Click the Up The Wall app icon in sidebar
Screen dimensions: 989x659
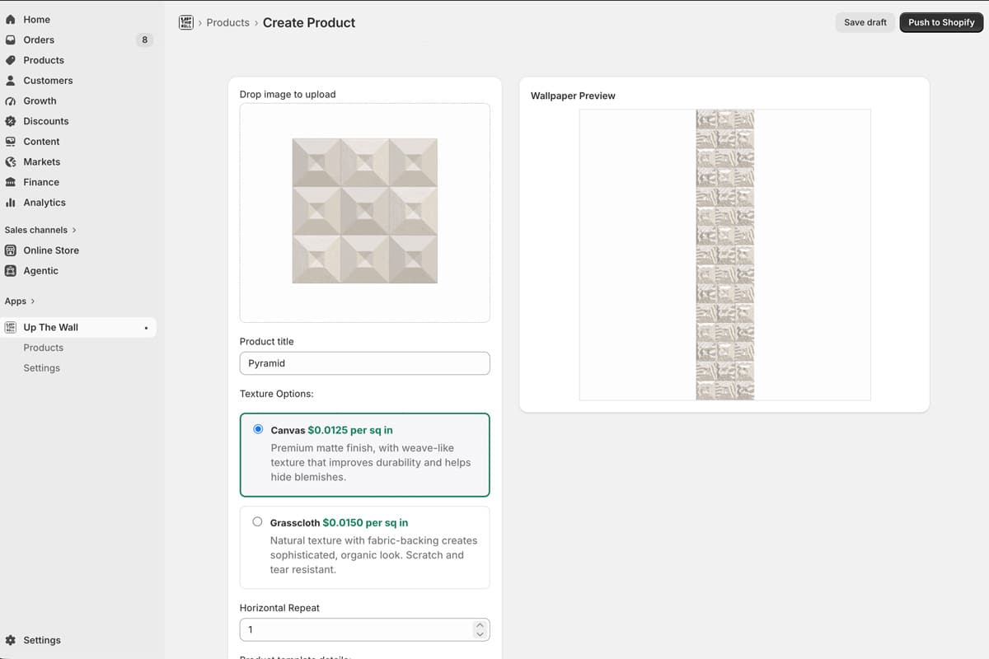point(11,327)
